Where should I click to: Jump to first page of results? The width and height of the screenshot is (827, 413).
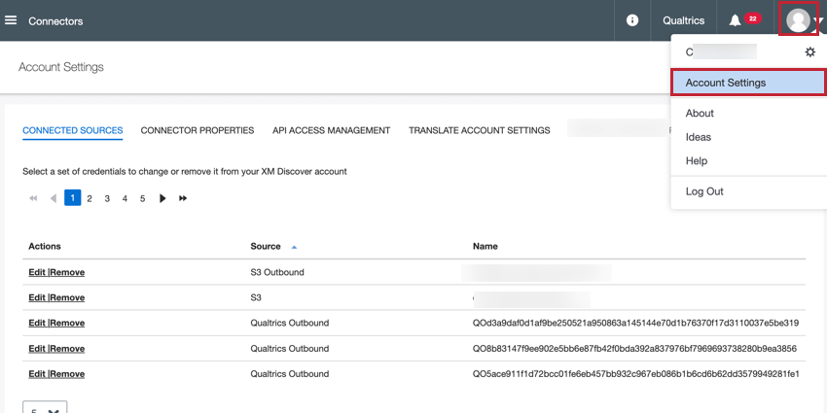coord(33,198)
